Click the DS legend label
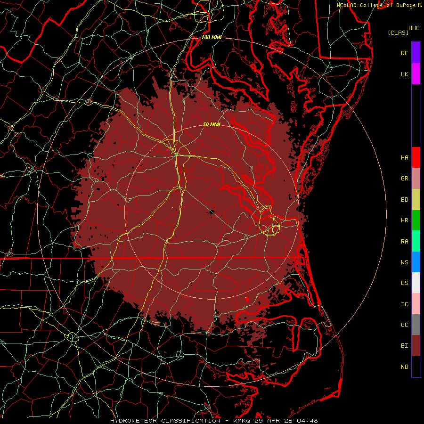Image resolution: width=424 pixels, height=424 pixels. (x=404, y=283)
